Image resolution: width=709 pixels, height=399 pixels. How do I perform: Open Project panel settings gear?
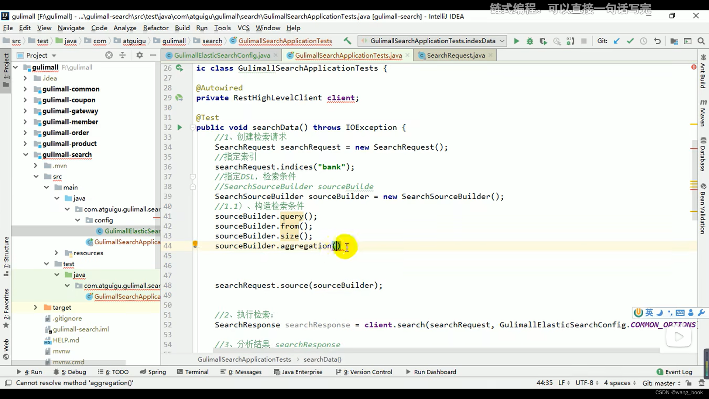pos(139,55)
